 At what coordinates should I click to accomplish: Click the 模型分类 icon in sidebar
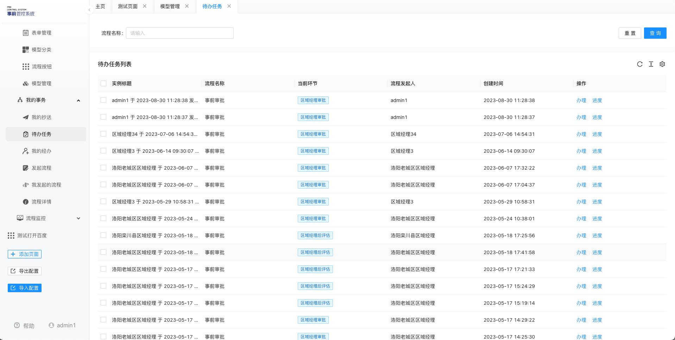[x=26, y=50]
